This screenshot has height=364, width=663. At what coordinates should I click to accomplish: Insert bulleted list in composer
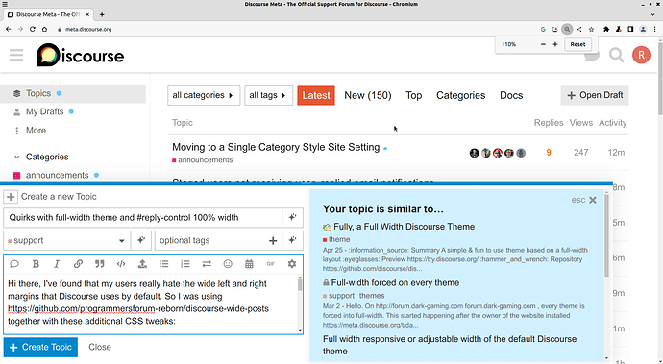(x=163, y=264)
